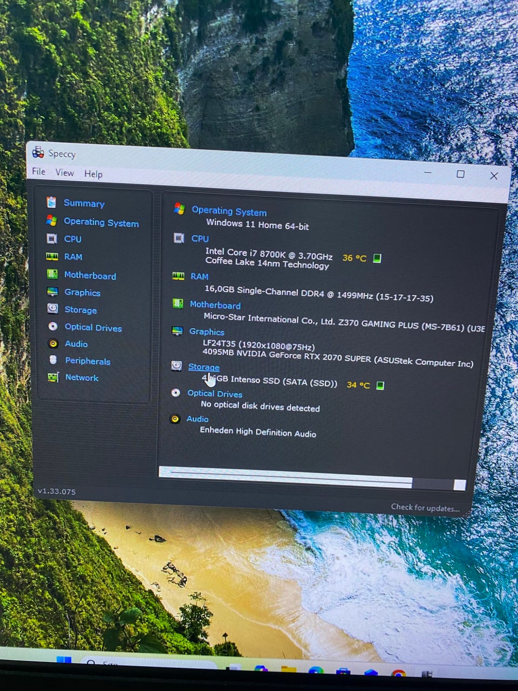The height and width of the screenshot is (691, 518).
Task: Click the Enheden High Definition Audio text
Action: [x=258, y=432]
